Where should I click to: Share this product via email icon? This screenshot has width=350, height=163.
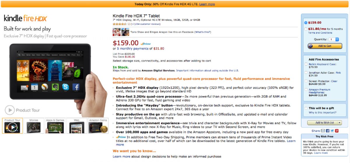pos(323,131)
